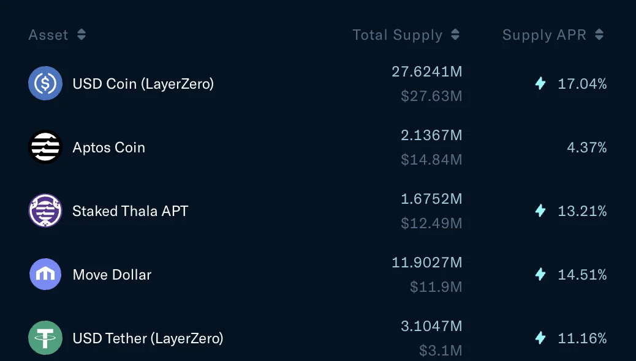This screenshot has height=361, width=636.
Task: Open the USD Coin (LayerZero) asset name
Action: click(x=143, y=84)
